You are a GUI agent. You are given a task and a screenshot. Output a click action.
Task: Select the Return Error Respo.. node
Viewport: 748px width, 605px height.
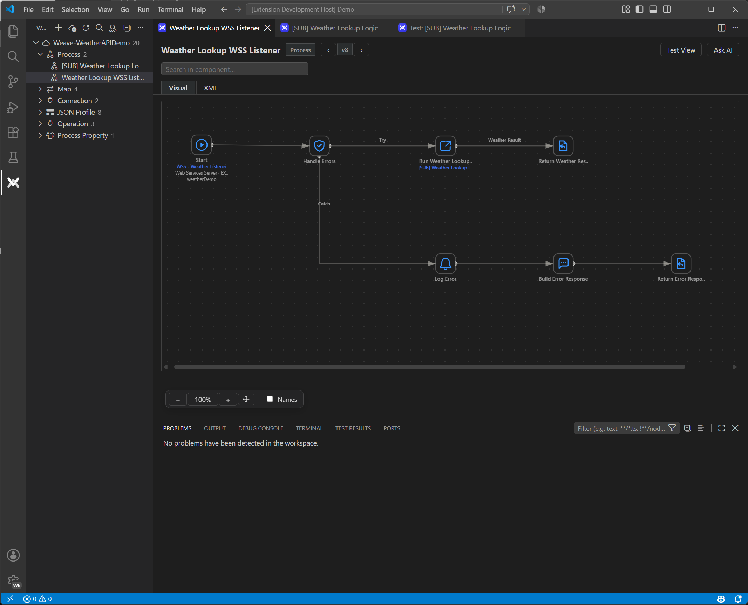pyautogui.click(x=681, y=264)
